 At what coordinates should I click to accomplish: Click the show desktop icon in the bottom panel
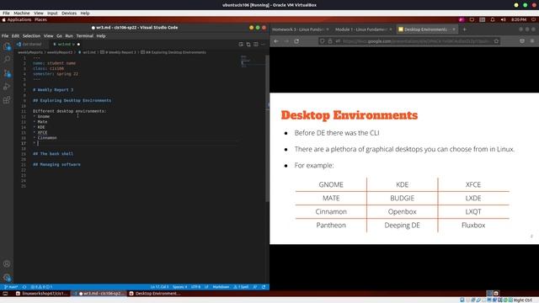5,294
